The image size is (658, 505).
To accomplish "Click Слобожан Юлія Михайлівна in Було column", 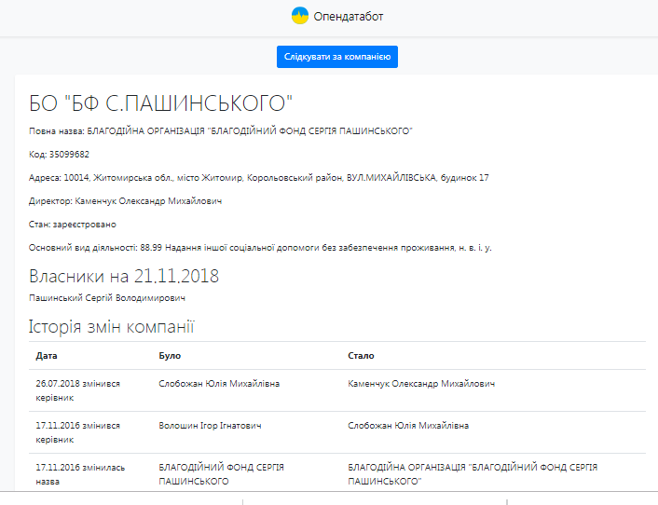I will click(x=219, y=384).
